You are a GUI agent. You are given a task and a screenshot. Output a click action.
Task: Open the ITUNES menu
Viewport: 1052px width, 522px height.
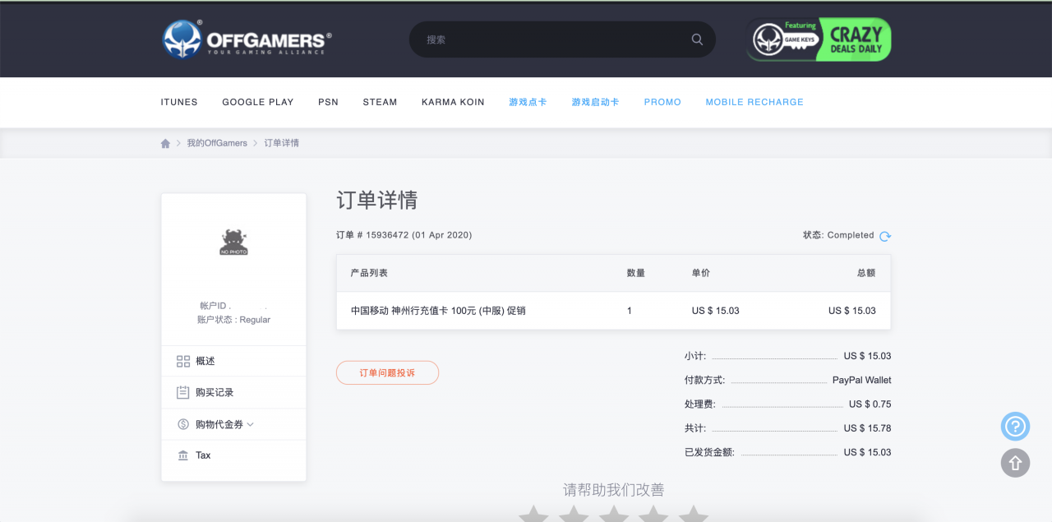pyautogui.click(x=179, y=102)
